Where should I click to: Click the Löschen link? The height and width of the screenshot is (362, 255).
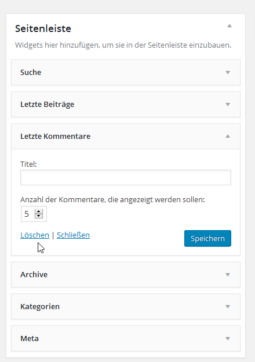[x=35, y=235]
